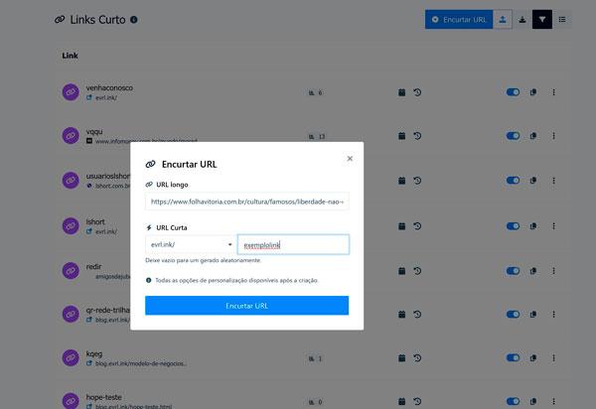Image resolution: width=596 pixels, height=409 pixels.
Task: Toggle the vqqu link switch
Action: (513, 136)
